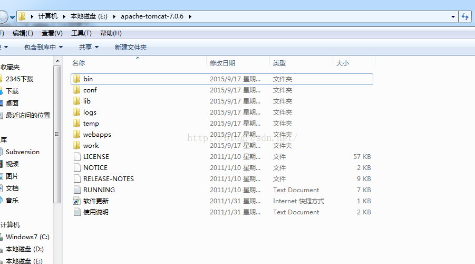Click the 新建文件夹 button
The width and height of the screenshot is (475, 264).
[x=130, y=48]
